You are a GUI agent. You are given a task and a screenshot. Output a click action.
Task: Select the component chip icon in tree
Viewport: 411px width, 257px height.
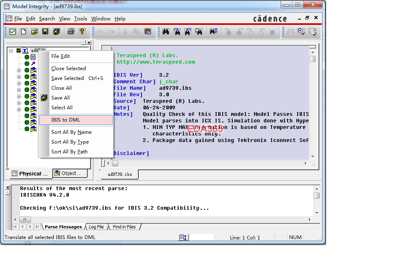(33, 57)
